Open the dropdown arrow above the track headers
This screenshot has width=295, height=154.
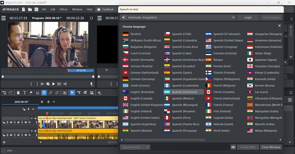click(x=33, y=109)
